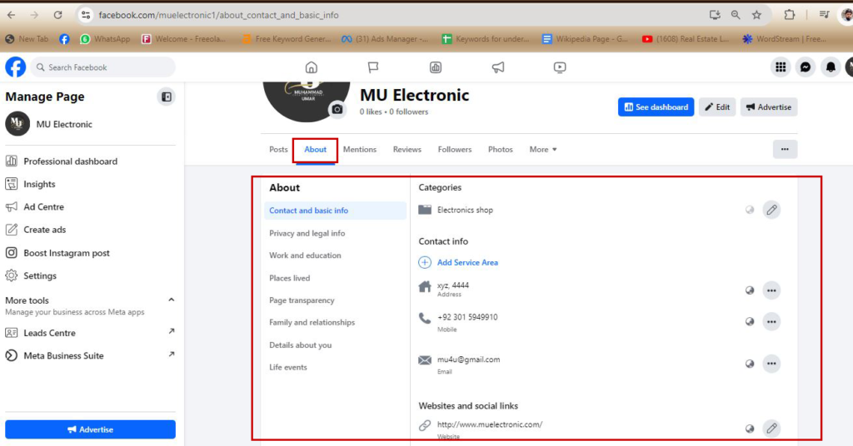The height and width of the screenshot is (446, 853).
Task: Open Messenger chats icon
Action: pyautogui.click(x=806, y=67)
